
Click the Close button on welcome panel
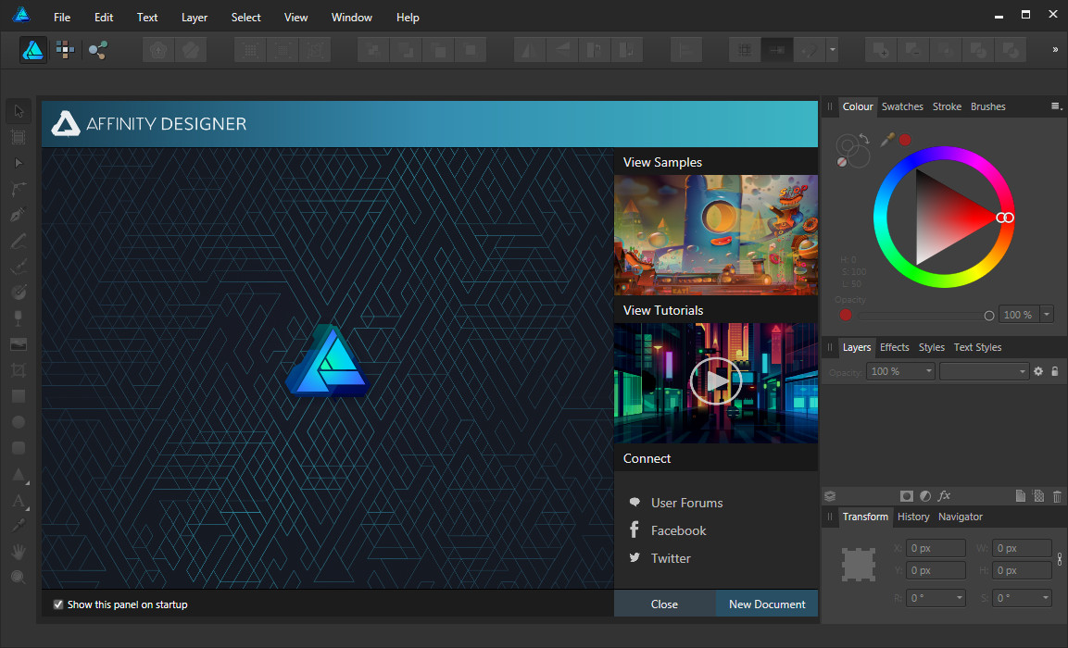click(x=664, y=604)
